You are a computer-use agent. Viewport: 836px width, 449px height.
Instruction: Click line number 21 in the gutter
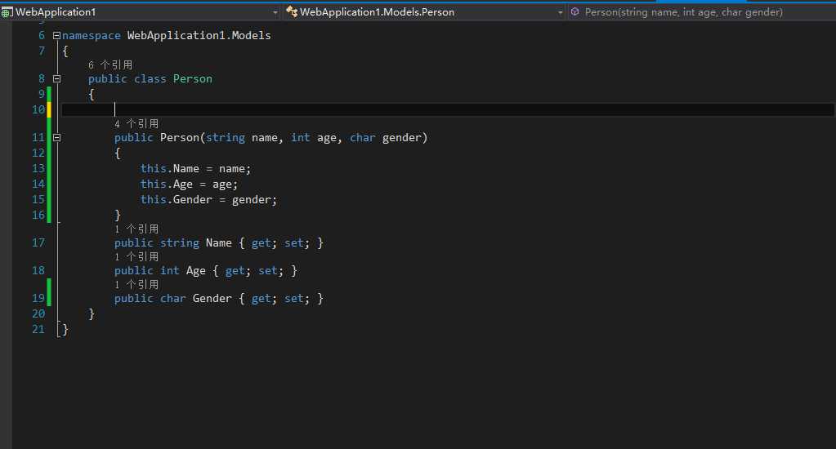(38, 329)
